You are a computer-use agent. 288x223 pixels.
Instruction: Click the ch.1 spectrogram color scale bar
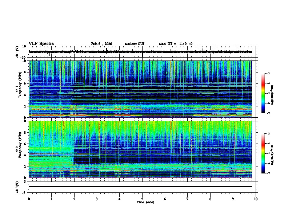point(263,93)
